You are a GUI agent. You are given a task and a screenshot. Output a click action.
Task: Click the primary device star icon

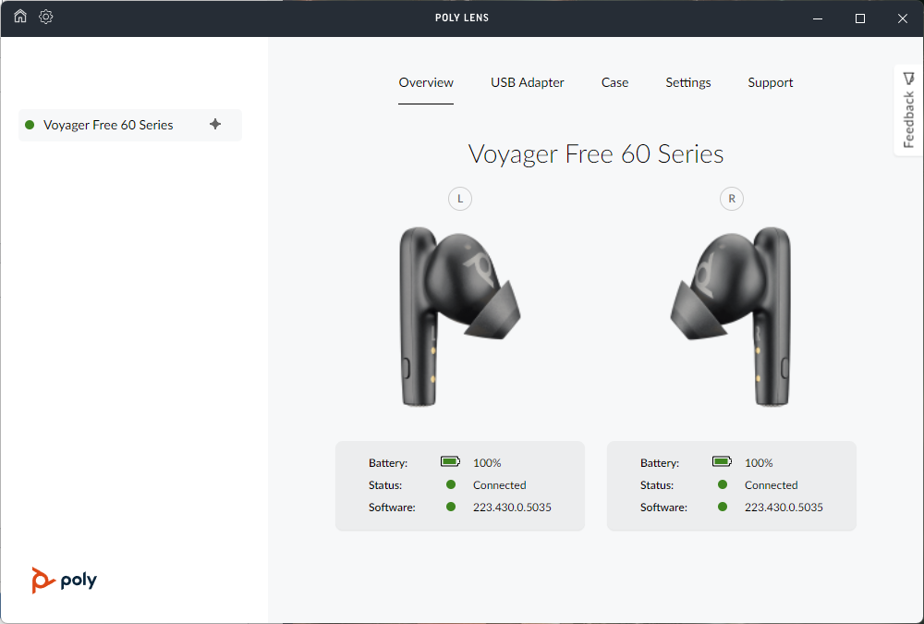click(215, 124)
